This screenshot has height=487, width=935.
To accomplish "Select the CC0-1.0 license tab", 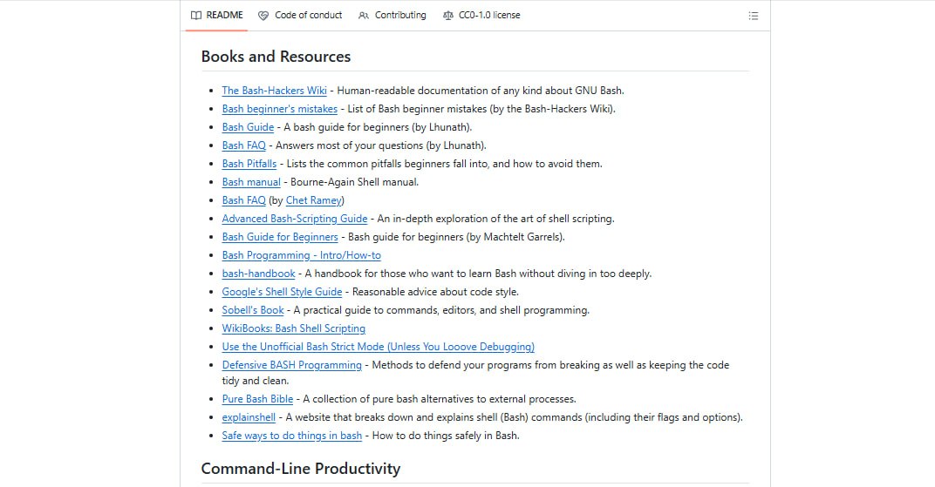I will coord(489,16).
